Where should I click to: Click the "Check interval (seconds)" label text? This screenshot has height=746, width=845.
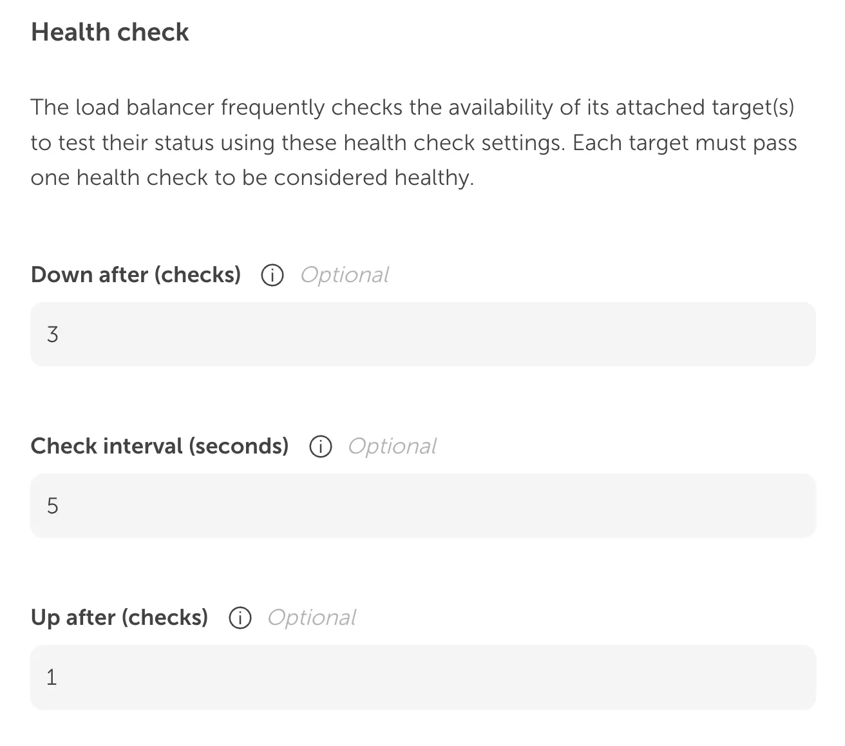point(160,446)
